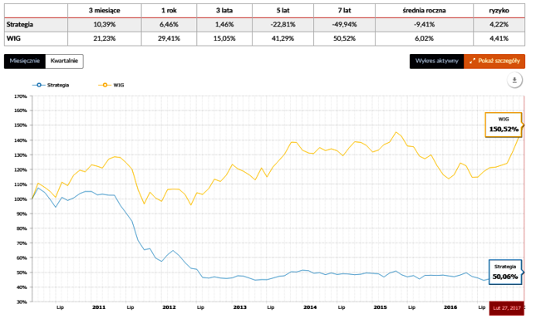Click the 2011 x-axis label
Image resolution: width=536 pixels, height=319 pixels.
click(x=99, y=307)
